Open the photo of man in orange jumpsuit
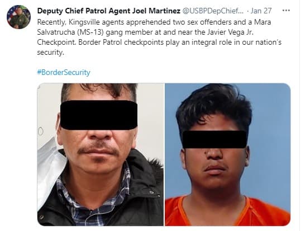The image size is (301, 231). click(x=228, y=154)
